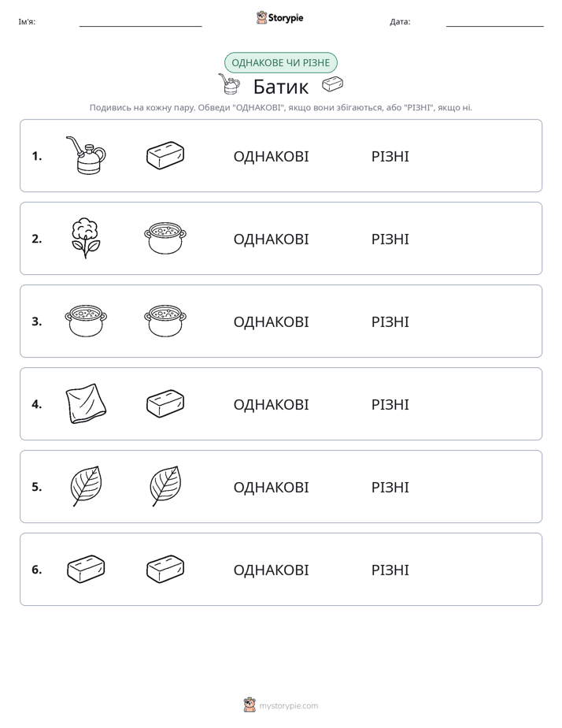Select ОДНАКОВІ for row 3

[271, 321]
